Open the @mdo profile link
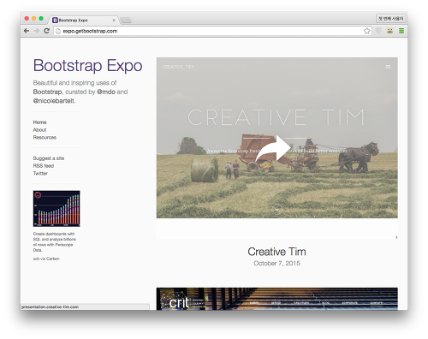Image resolution: width=428 pixels, height=339 pixels. pos(106,92)
